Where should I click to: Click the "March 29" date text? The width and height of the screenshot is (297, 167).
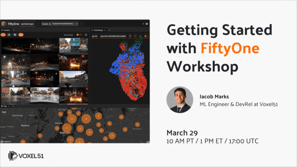(182, 133)
